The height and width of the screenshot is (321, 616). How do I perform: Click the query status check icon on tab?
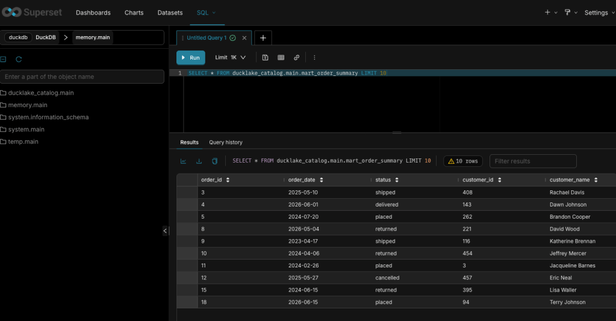232,38
